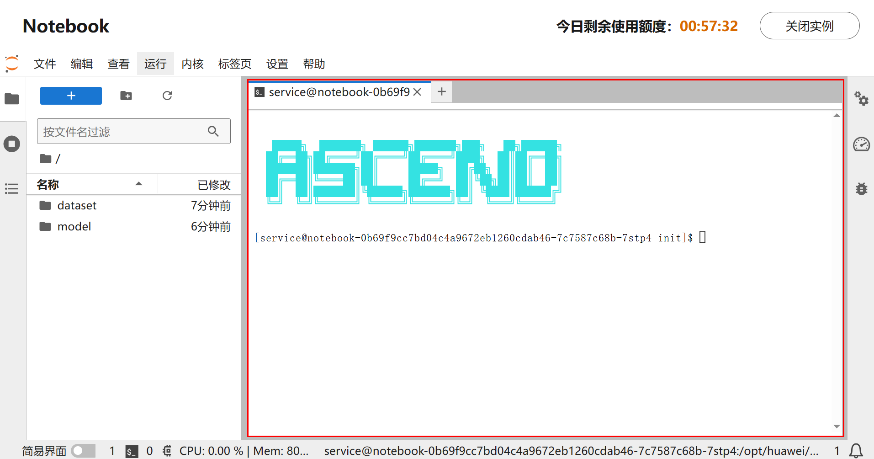
Task: Open the 帮助 menu
Action: click(x=314, y=64)
